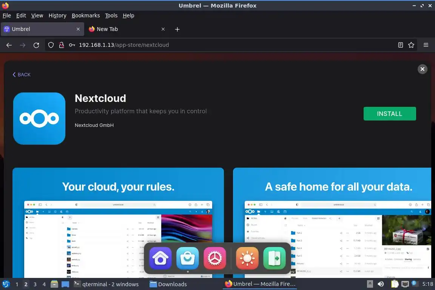Click the Nextcloud app logo
This screenshot has height=290, width=435.
(x=39, y=119)
